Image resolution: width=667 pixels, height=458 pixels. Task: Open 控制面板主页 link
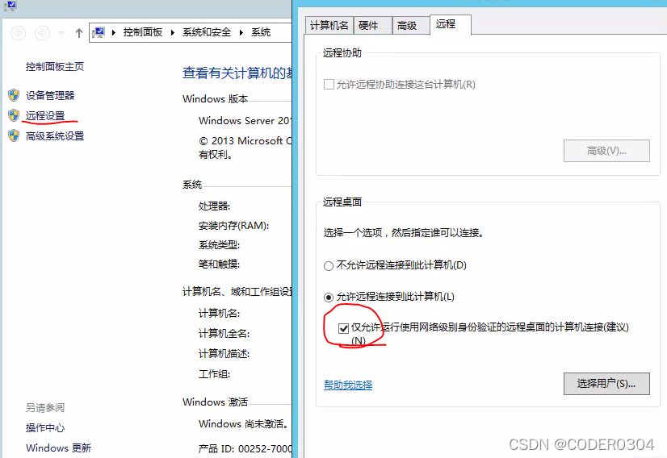click(x=55, y=66)
